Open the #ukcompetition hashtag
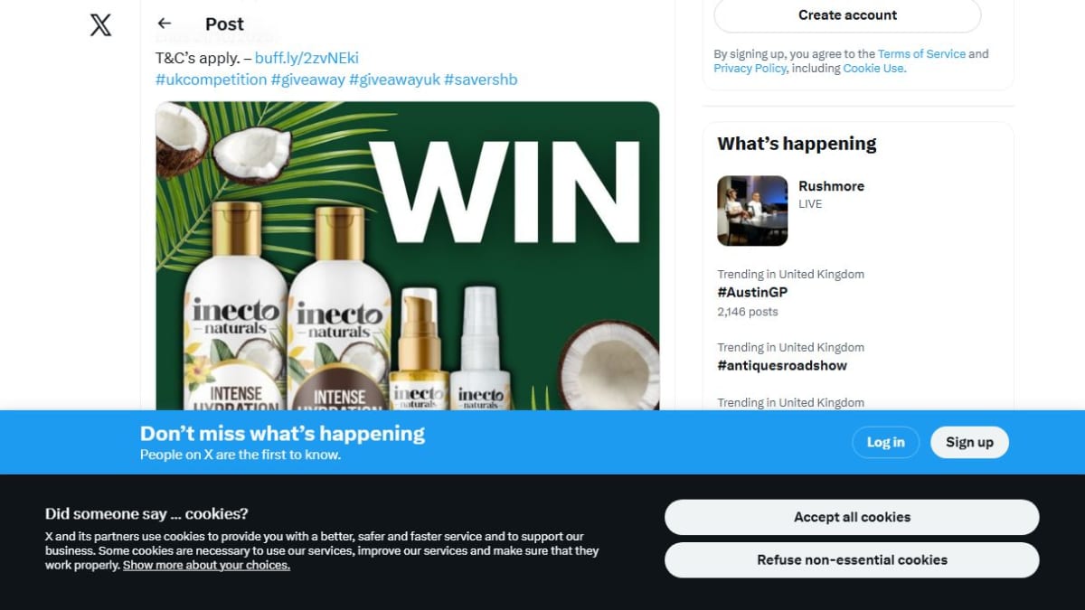Image resolution: width=1085 pixels, height=610 pixels. [212, 80]
